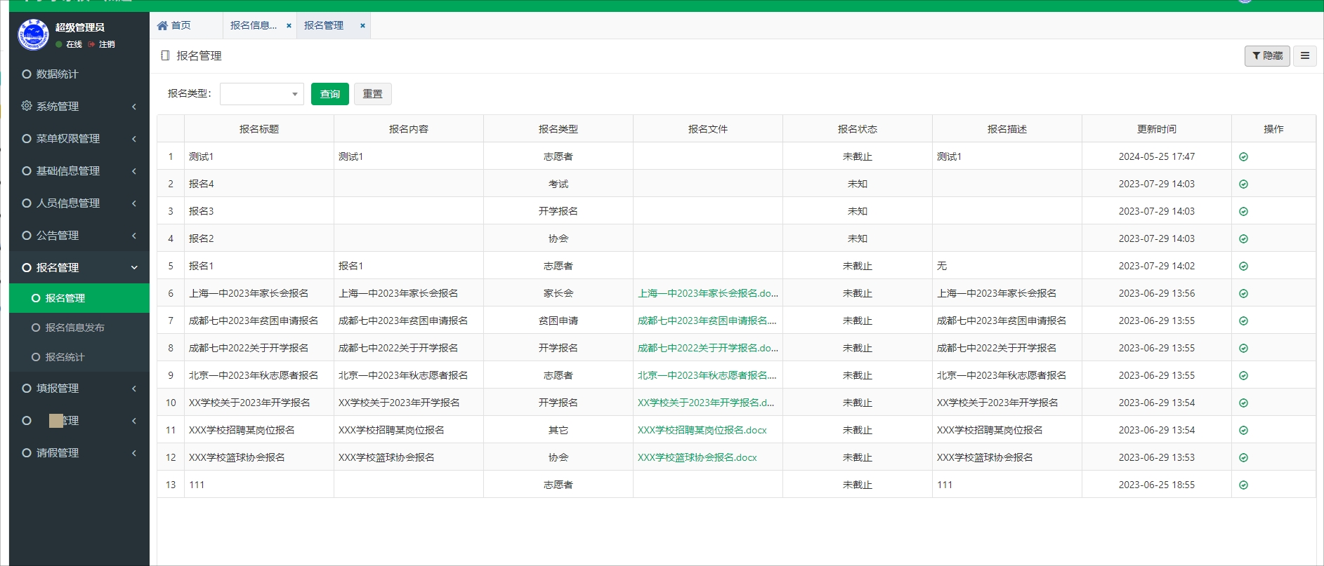Open file XX学校关于2023年开学报名.d...

coord(706,403)
